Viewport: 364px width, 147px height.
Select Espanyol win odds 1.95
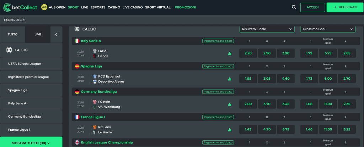[x=248, y=79]
